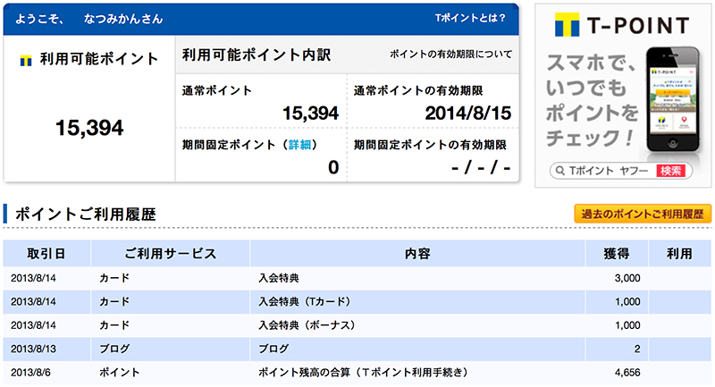Select the ご利用サービス column header
Image resolution: width=715 pixels, height=387 pixels.
click(171, 254)
